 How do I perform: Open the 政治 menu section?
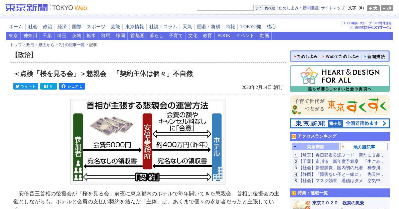tap(48, 27)
